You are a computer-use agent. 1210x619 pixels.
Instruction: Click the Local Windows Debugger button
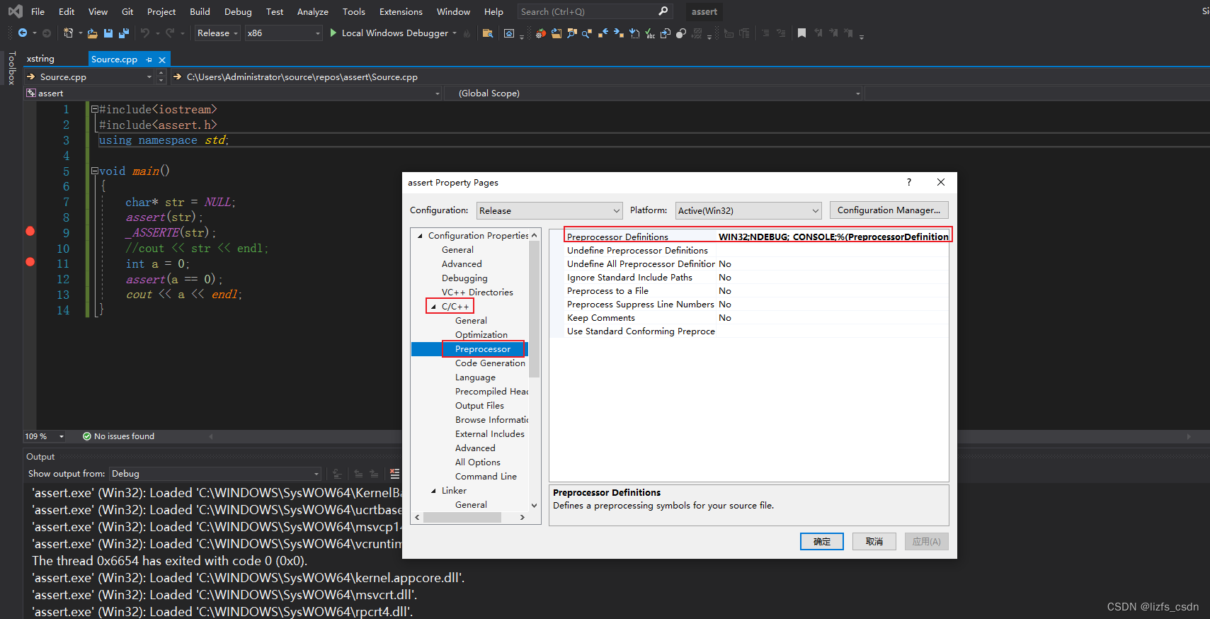[394, 33]
